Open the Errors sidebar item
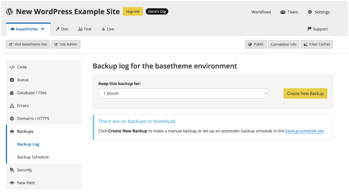This screenshot has height=192, width=349. click(x=23, y=106)
